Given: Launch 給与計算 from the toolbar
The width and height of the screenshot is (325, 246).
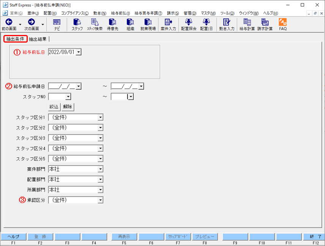Looking at the screenshot, I should tap(247, 24).
